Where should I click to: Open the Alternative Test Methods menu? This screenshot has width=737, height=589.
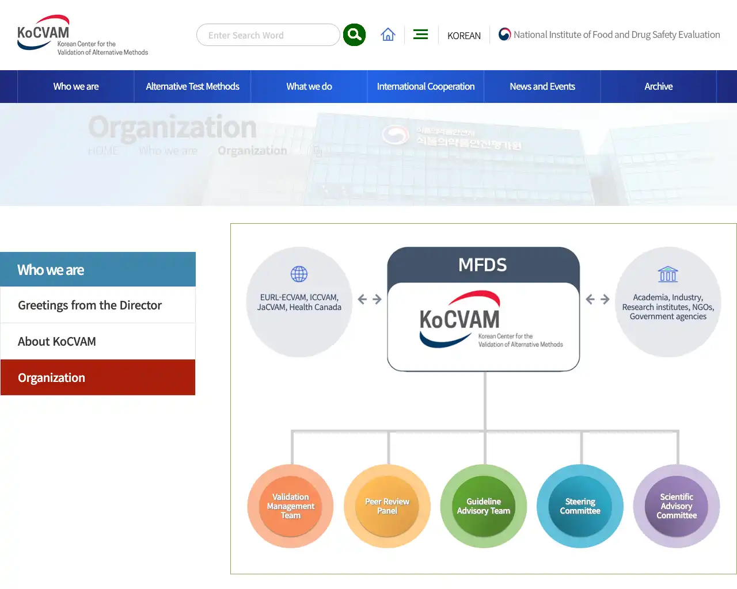point(192,86)
